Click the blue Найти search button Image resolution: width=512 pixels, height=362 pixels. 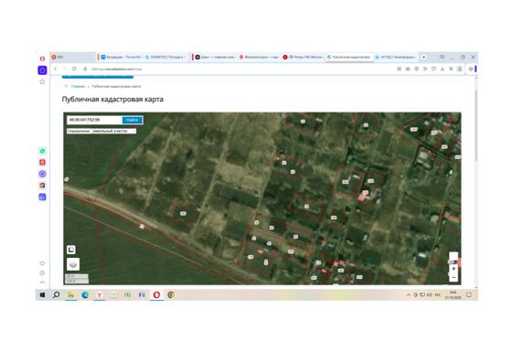coord(133,120)
